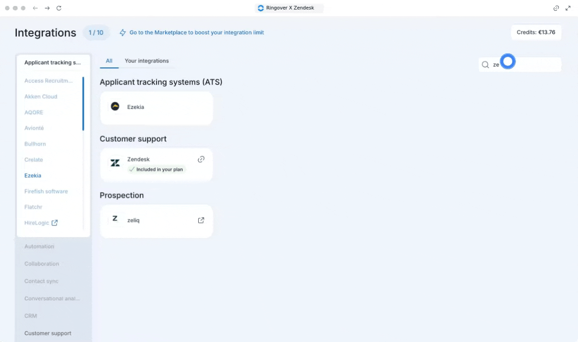The image size is (578, 342).
Task: Open the Zendesk integration card
Action: click(157, 165)
